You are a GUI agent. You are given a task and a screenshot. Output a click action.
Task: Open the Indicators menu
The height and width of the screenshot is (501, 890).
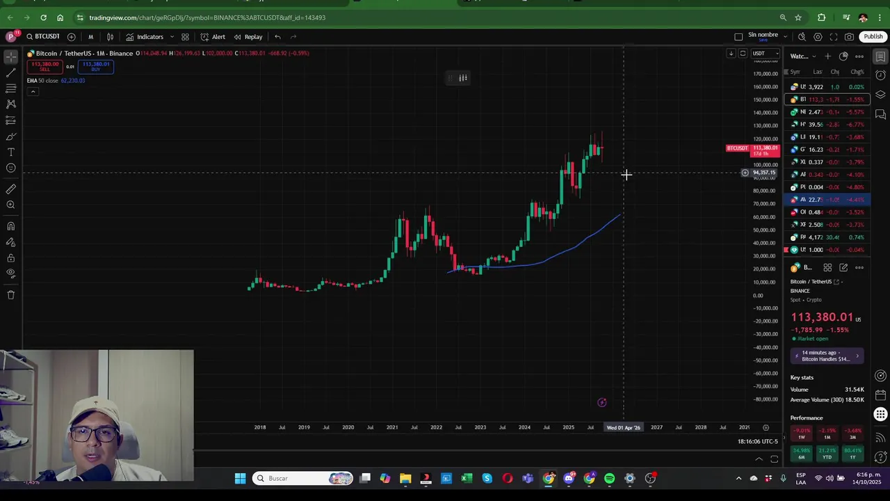pyautogui.click(x=145, y=37)
